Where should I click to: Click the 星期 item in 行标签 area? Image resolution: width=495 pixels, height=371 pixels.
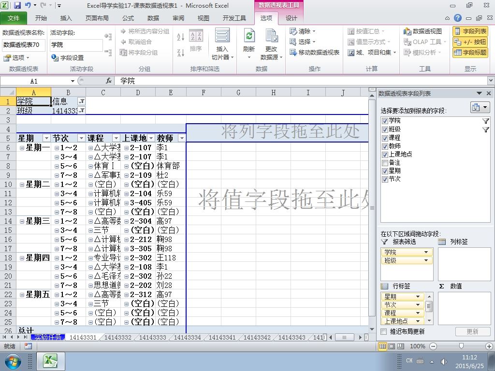403,297
